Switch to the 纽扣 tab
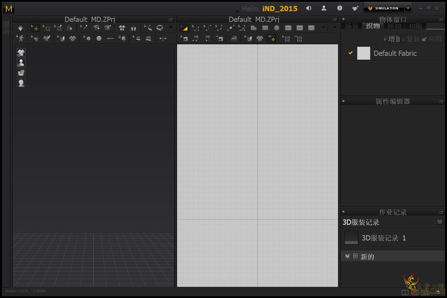Screen dimensions: 447x298 coord(394,26)
